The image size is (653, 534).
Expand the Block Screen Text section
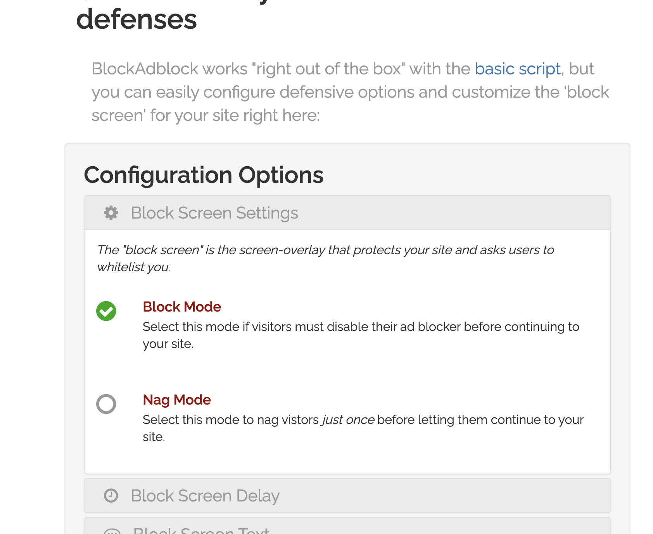point(347,531)
